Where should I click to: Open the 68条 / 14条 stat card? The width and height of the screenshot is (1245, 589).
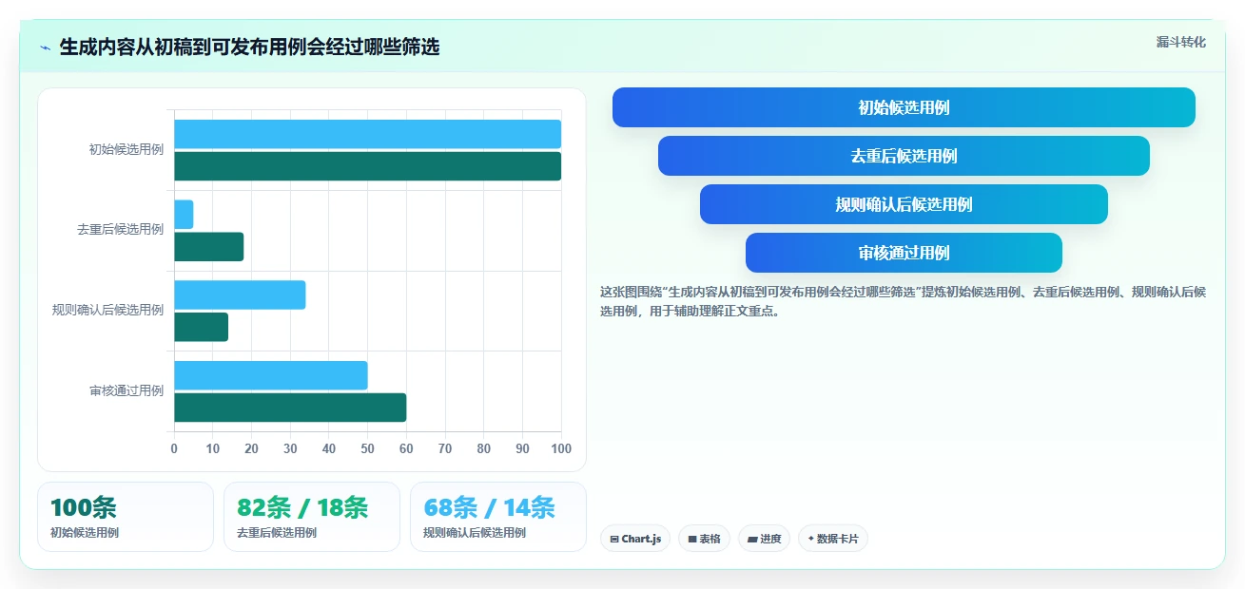pyautogui.click(x=498, y=517)
